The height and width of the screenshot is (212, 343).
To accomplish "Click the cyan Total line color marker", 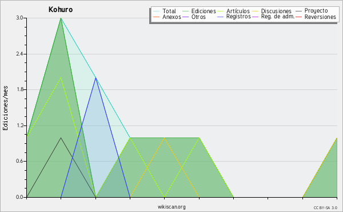I will tap(157, 11).
